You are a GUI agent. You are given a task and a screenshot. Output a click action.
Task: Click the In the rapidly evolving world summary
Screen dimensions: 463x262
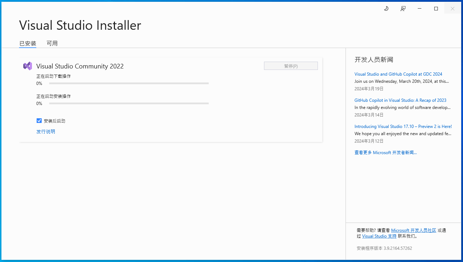(402, 108)
